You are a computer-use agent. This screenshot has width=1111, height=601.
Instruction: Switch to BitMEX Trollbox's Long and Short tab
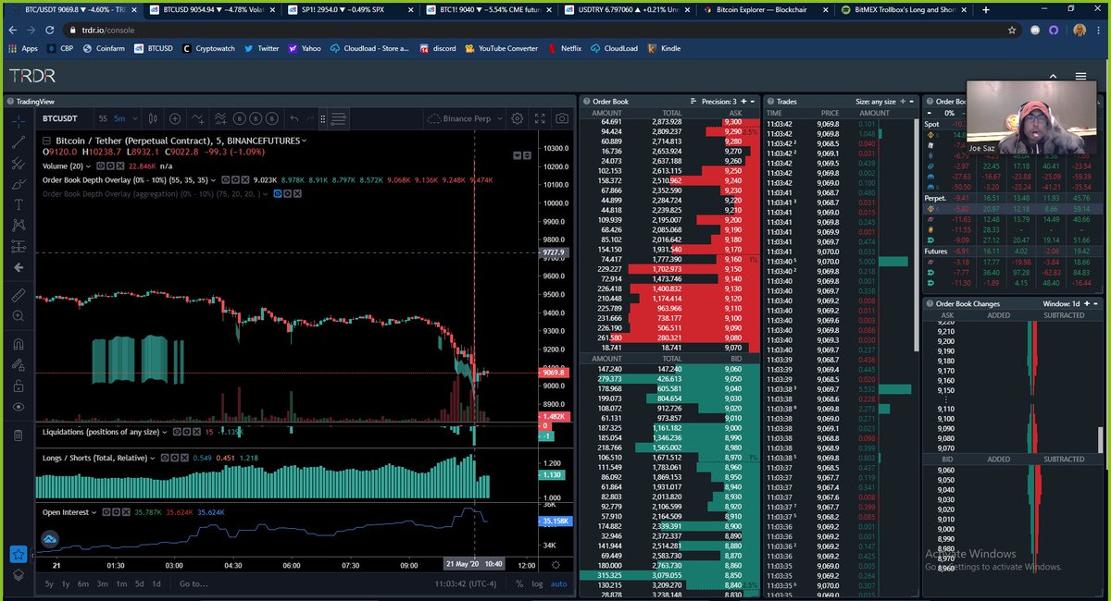pyautogui.click(x=905, y=9)
